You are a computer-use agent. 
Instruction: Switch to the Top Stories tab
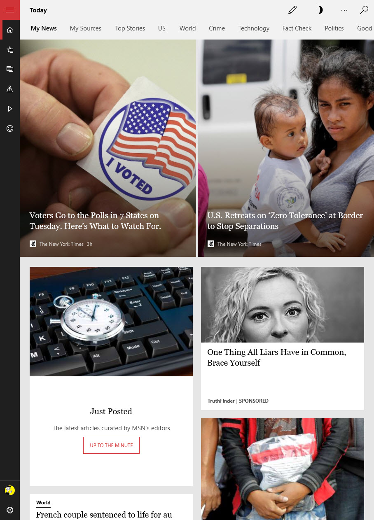click(x=130, y=28)
